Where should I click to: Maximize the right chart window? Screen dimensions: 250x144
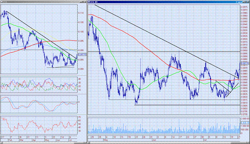(245, 2)
